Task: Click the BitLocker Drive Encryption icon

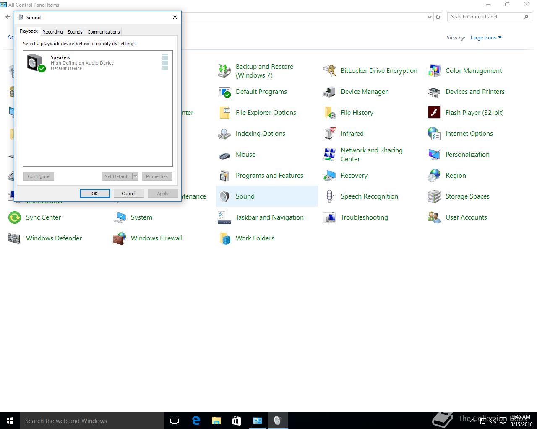Action: [329, 71]
